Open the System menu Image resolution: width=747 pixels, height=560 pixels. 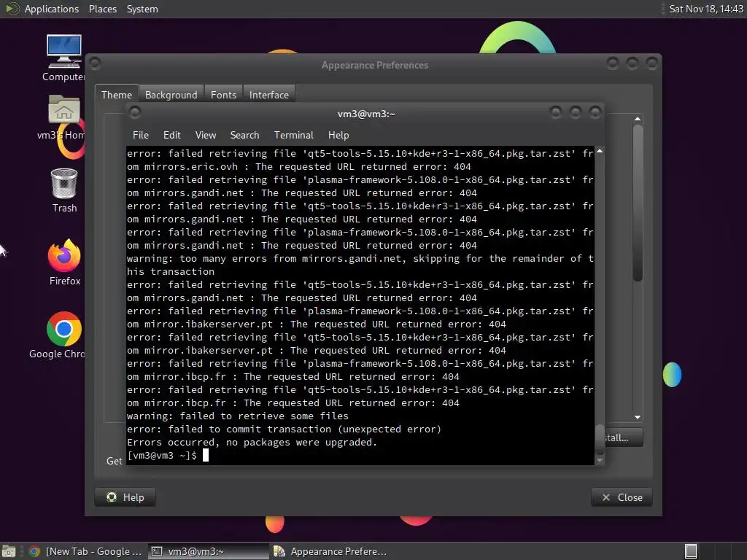click(142, 9)
